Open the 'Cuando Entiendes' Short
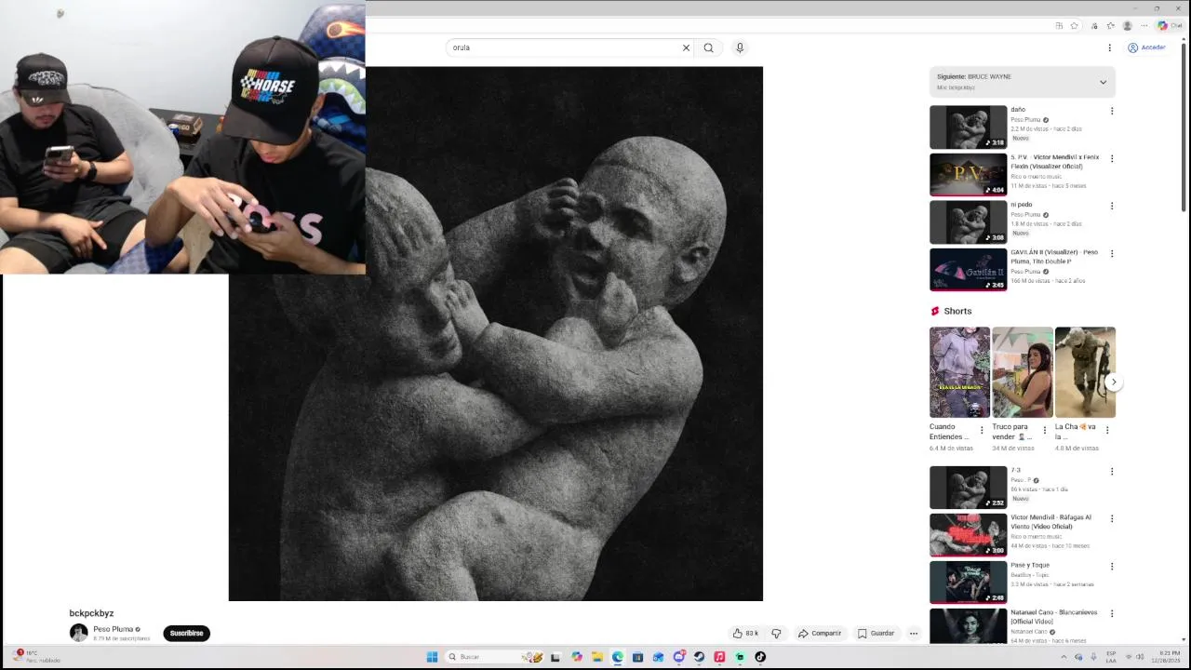 pos(959,372)
